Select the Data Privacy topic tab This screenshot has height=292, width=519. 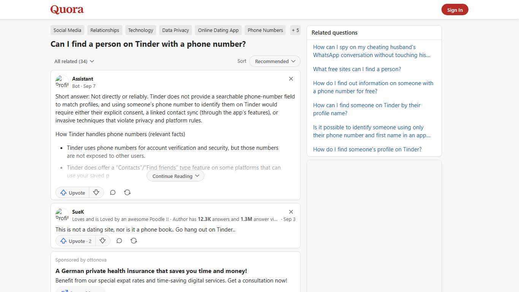pos(175,30)
